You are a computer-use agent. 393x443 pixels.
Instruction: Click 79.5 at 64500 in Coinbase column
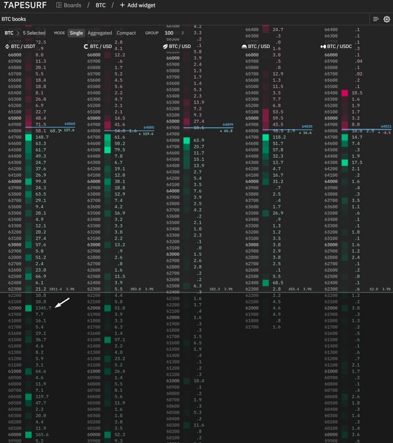(x=120, y=150)
